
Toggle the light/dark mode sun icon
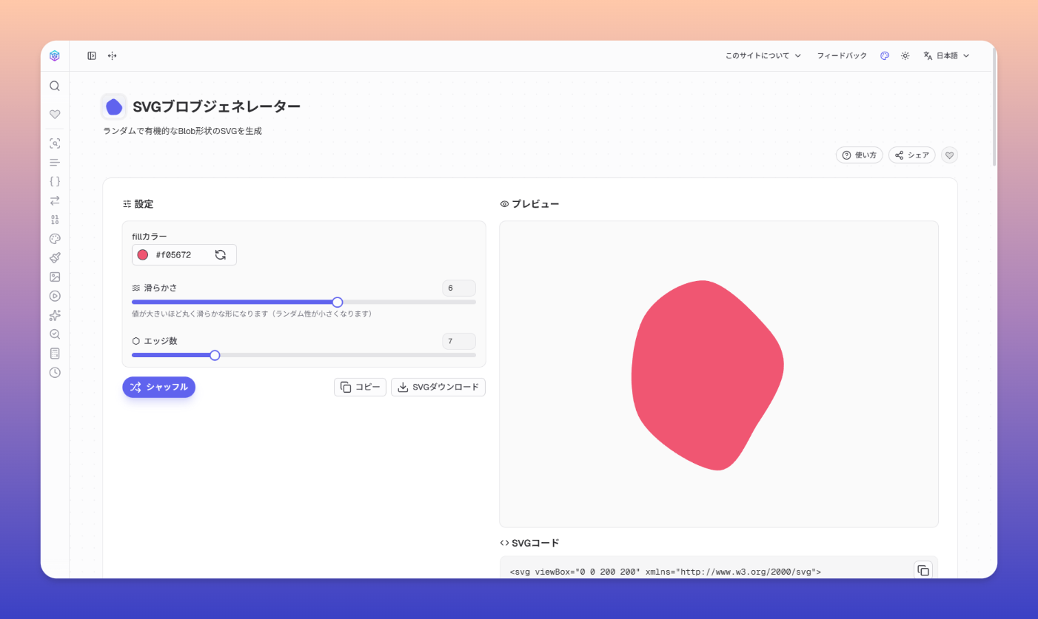point(905,55)
